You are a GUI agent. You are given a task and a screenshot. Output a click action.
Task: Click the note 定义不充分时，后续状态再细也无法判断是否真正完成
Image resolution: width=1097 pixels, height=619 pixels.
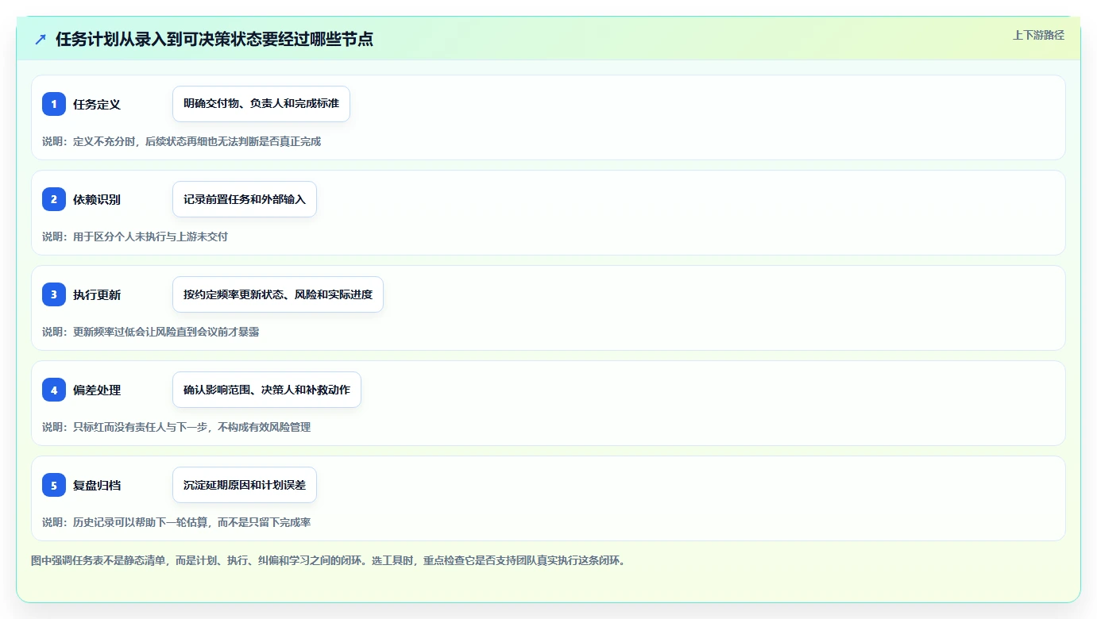point(197,141)
